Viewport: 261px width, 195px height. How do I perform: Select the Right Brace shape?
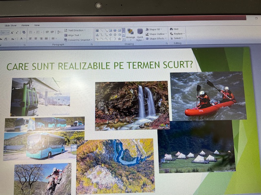pos(115,39)
